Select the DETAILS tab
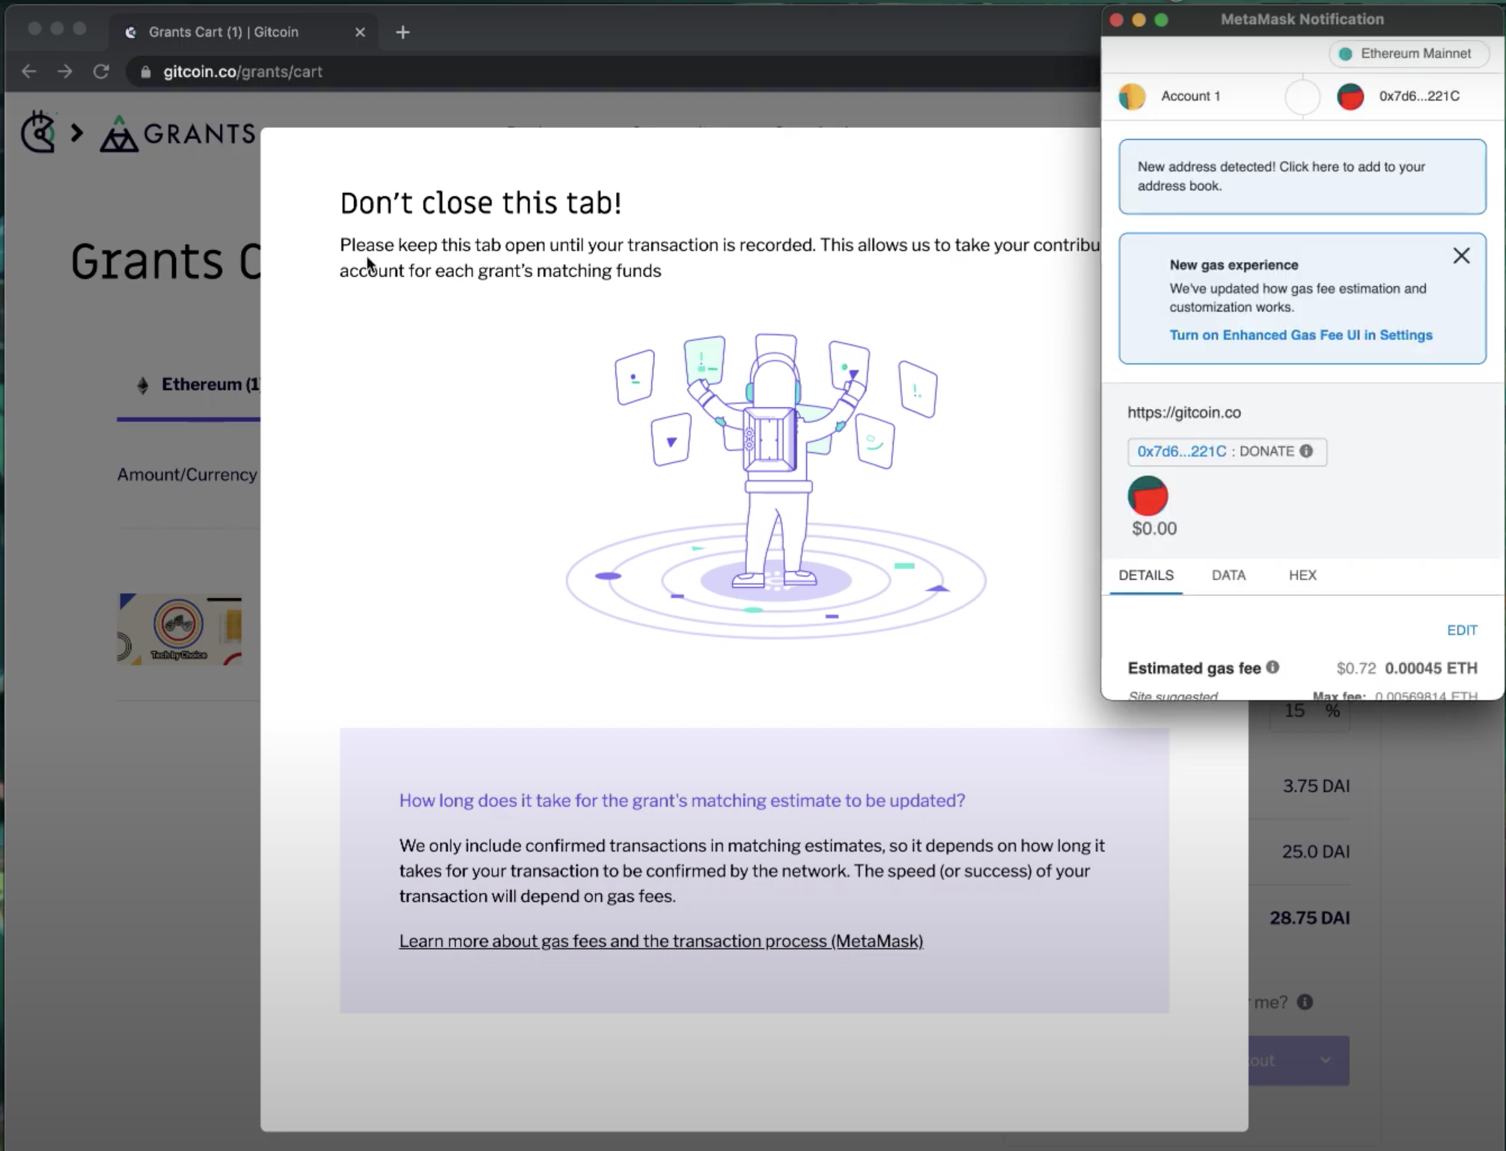The height and width of the screenshot is (1151, 1506). pos(1146,575)
